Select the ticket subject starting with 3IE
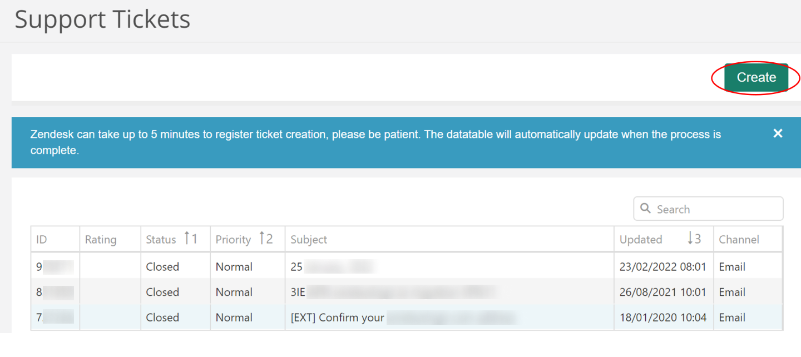The height and width of the screenshot is (357, 801). pyautogui.click(x=392, y=292)
